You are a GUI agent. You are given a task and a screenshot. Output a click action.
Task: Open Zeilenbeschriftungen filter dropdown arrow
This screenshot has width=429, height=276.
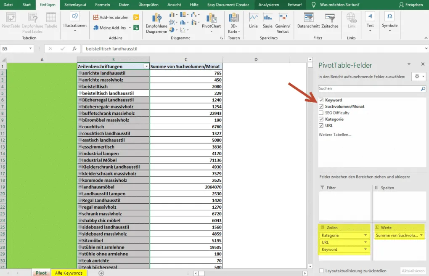[x=146, y=66]
